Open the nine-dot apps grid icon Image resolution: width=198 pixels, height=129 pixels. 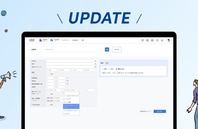[x=83, y=40]
